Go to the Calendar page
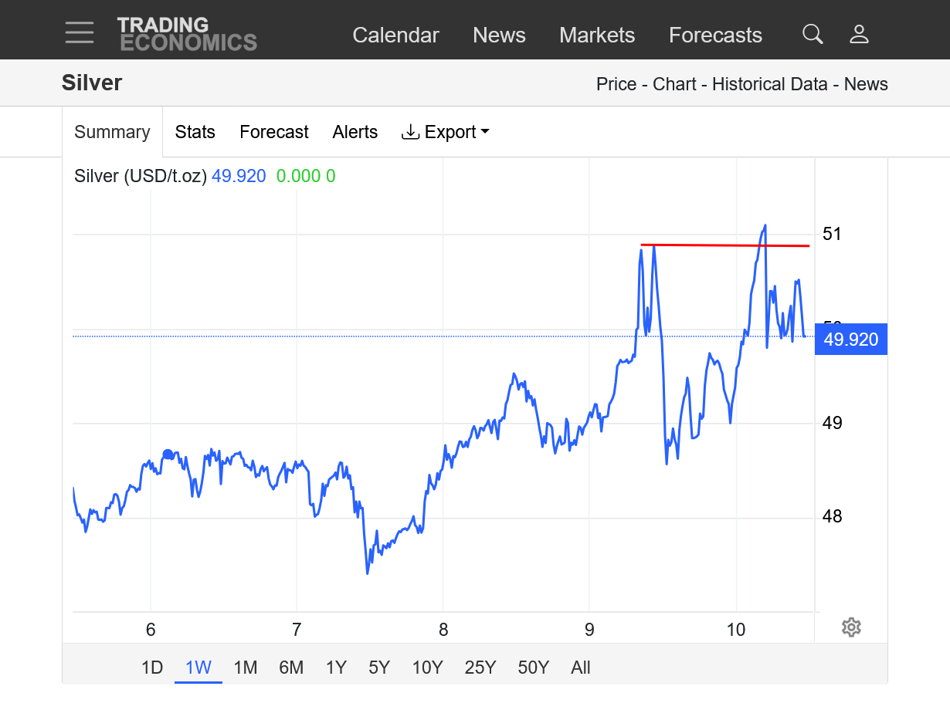The image size is (950, 720). (x=395, y=35)
